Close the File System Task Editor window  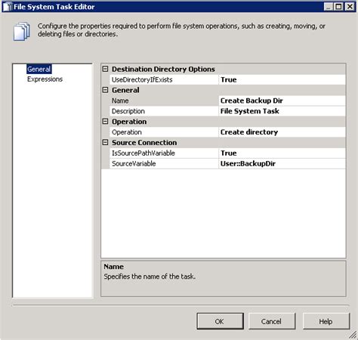[350, 6]
